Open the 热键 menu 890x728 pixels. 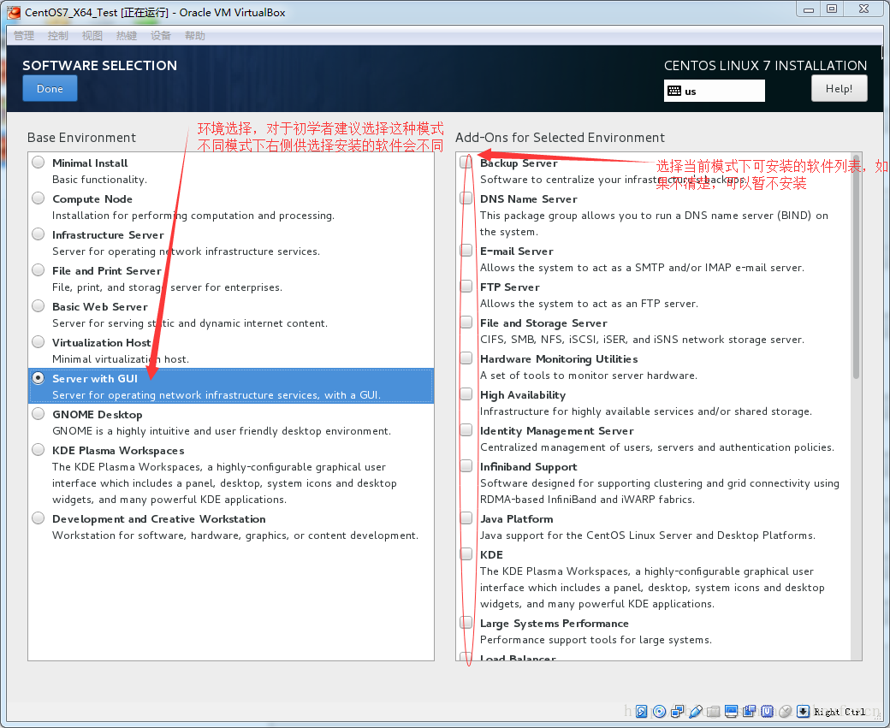(x=127, y=36)
